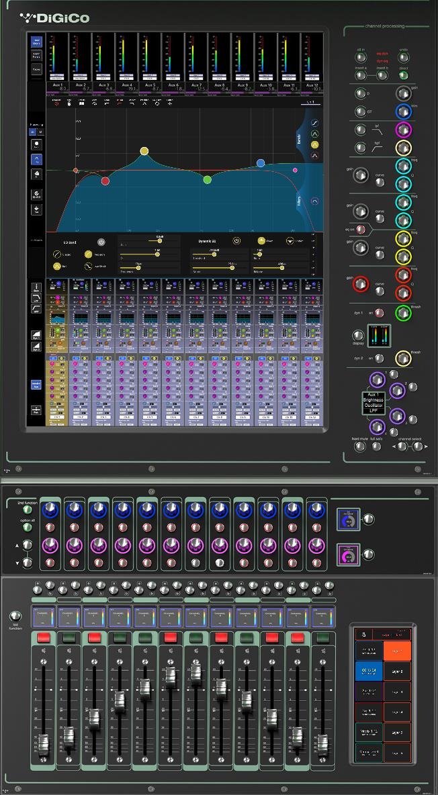The height and width of the screenshot is (795, 438).
Task: Open the Bands tab on EQ graph
Action: 299,140
